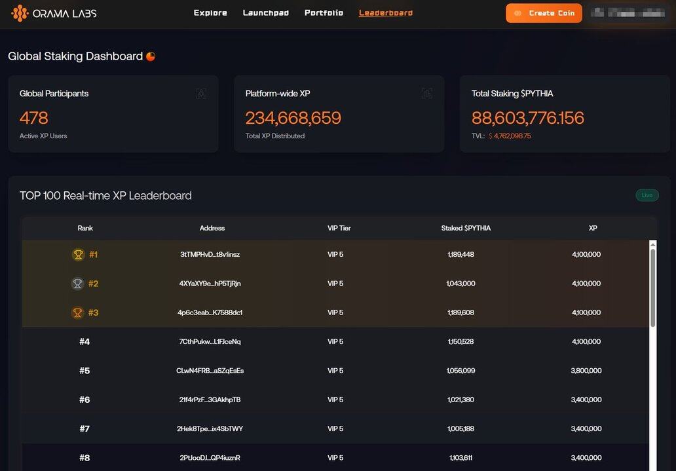Select the Leaderboard tab

(x=386, y=13)
